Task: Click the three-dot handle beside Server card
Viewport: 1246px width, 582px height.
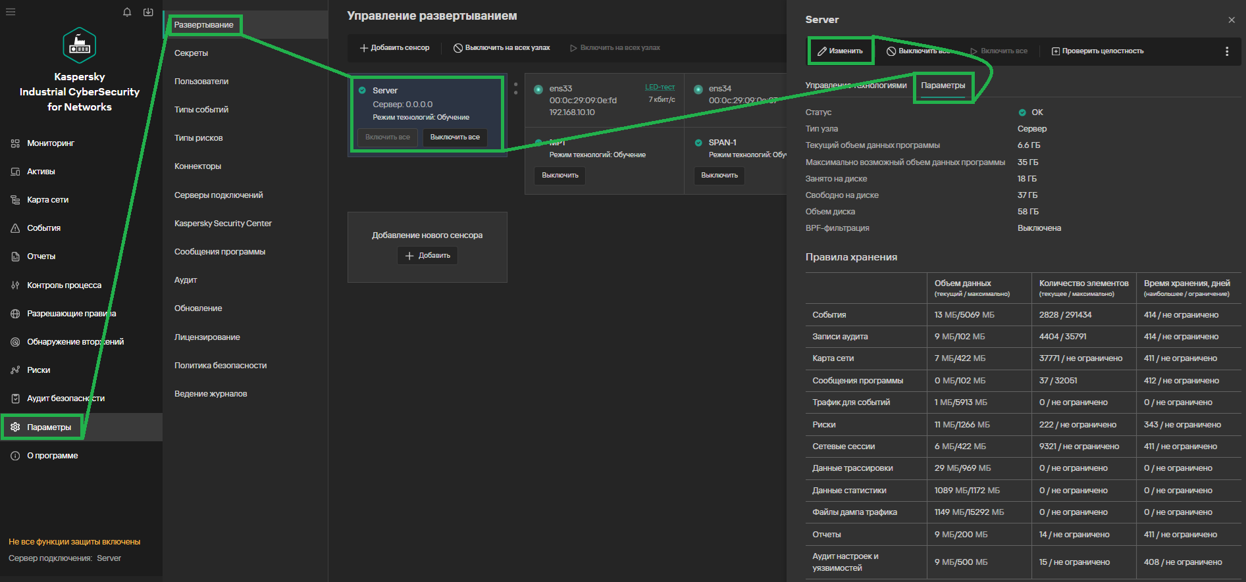Action: point(515,88)
